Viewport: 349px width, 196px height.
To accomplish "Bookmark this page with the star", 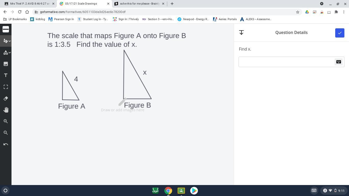I will pyautogui.click(x=298, y=12).
